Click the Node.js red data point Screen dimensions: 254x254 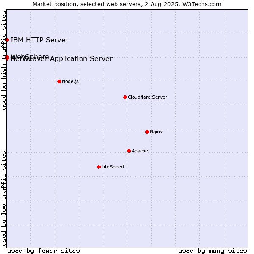click(x=59, y=81)
